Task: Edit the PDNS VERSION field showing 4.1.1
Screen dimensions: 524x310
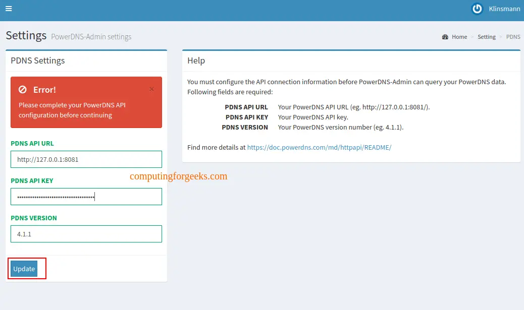Action: (86, 234)
